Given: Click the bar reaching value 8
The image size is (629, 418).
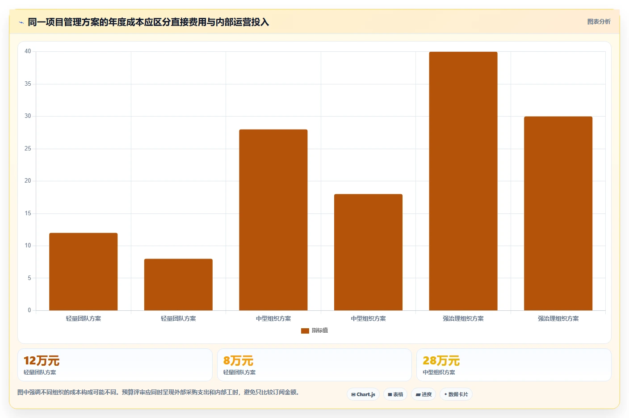Looking at the screenshot, I should coord(178,284).
